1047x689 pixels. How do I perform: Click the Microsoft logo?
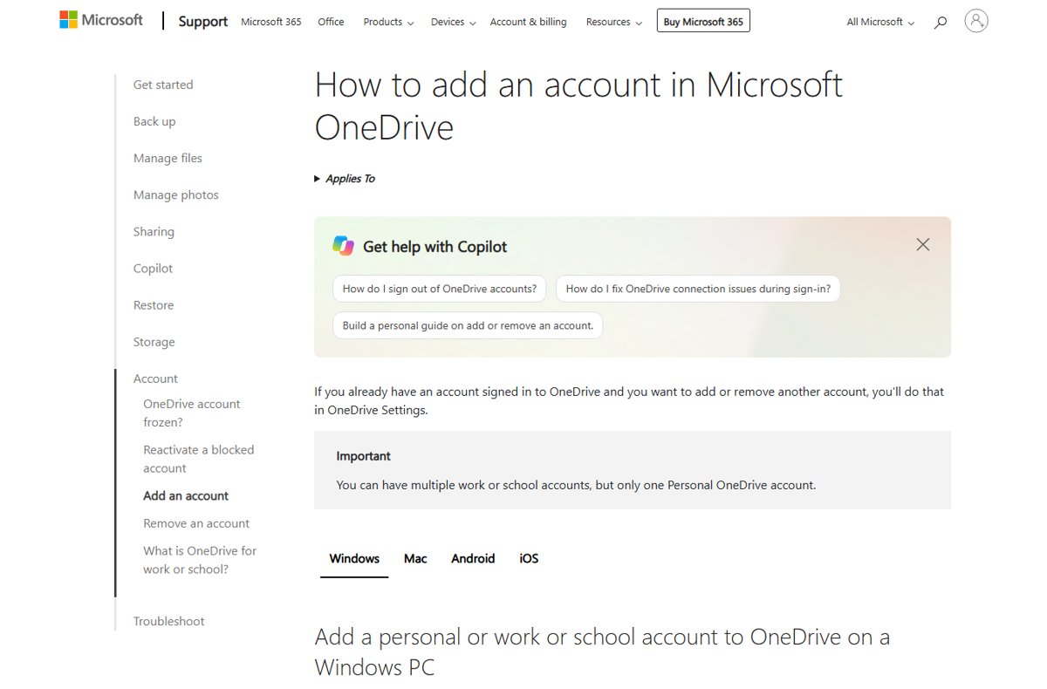point(101,20)
